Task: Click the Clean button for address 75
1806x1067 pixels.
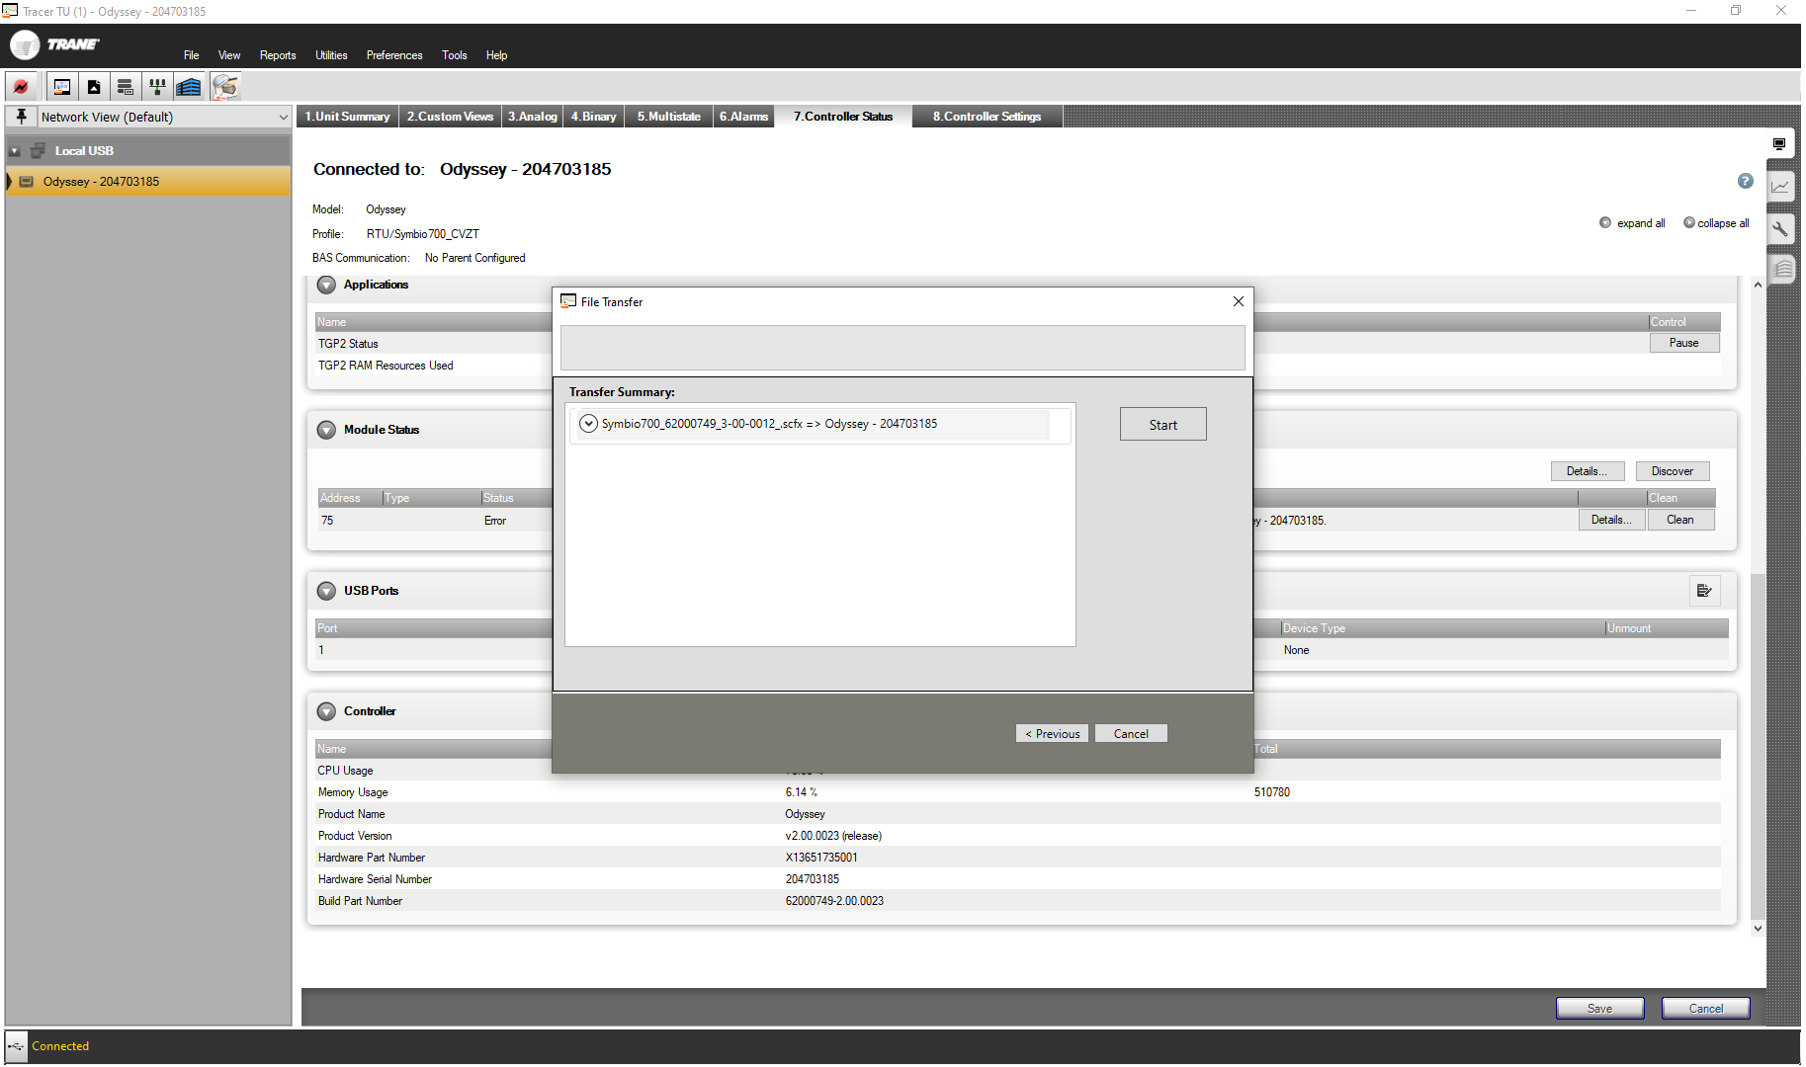Action: [1680, 520]
